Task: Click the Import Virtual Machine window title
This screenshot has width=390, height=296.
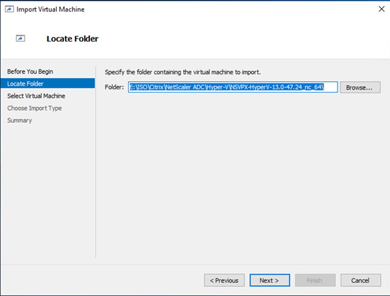Action: [51, 9]
